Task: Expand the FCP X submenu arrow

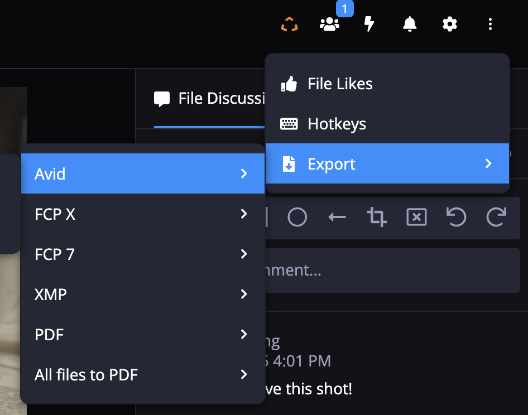Action: [244, 214]
